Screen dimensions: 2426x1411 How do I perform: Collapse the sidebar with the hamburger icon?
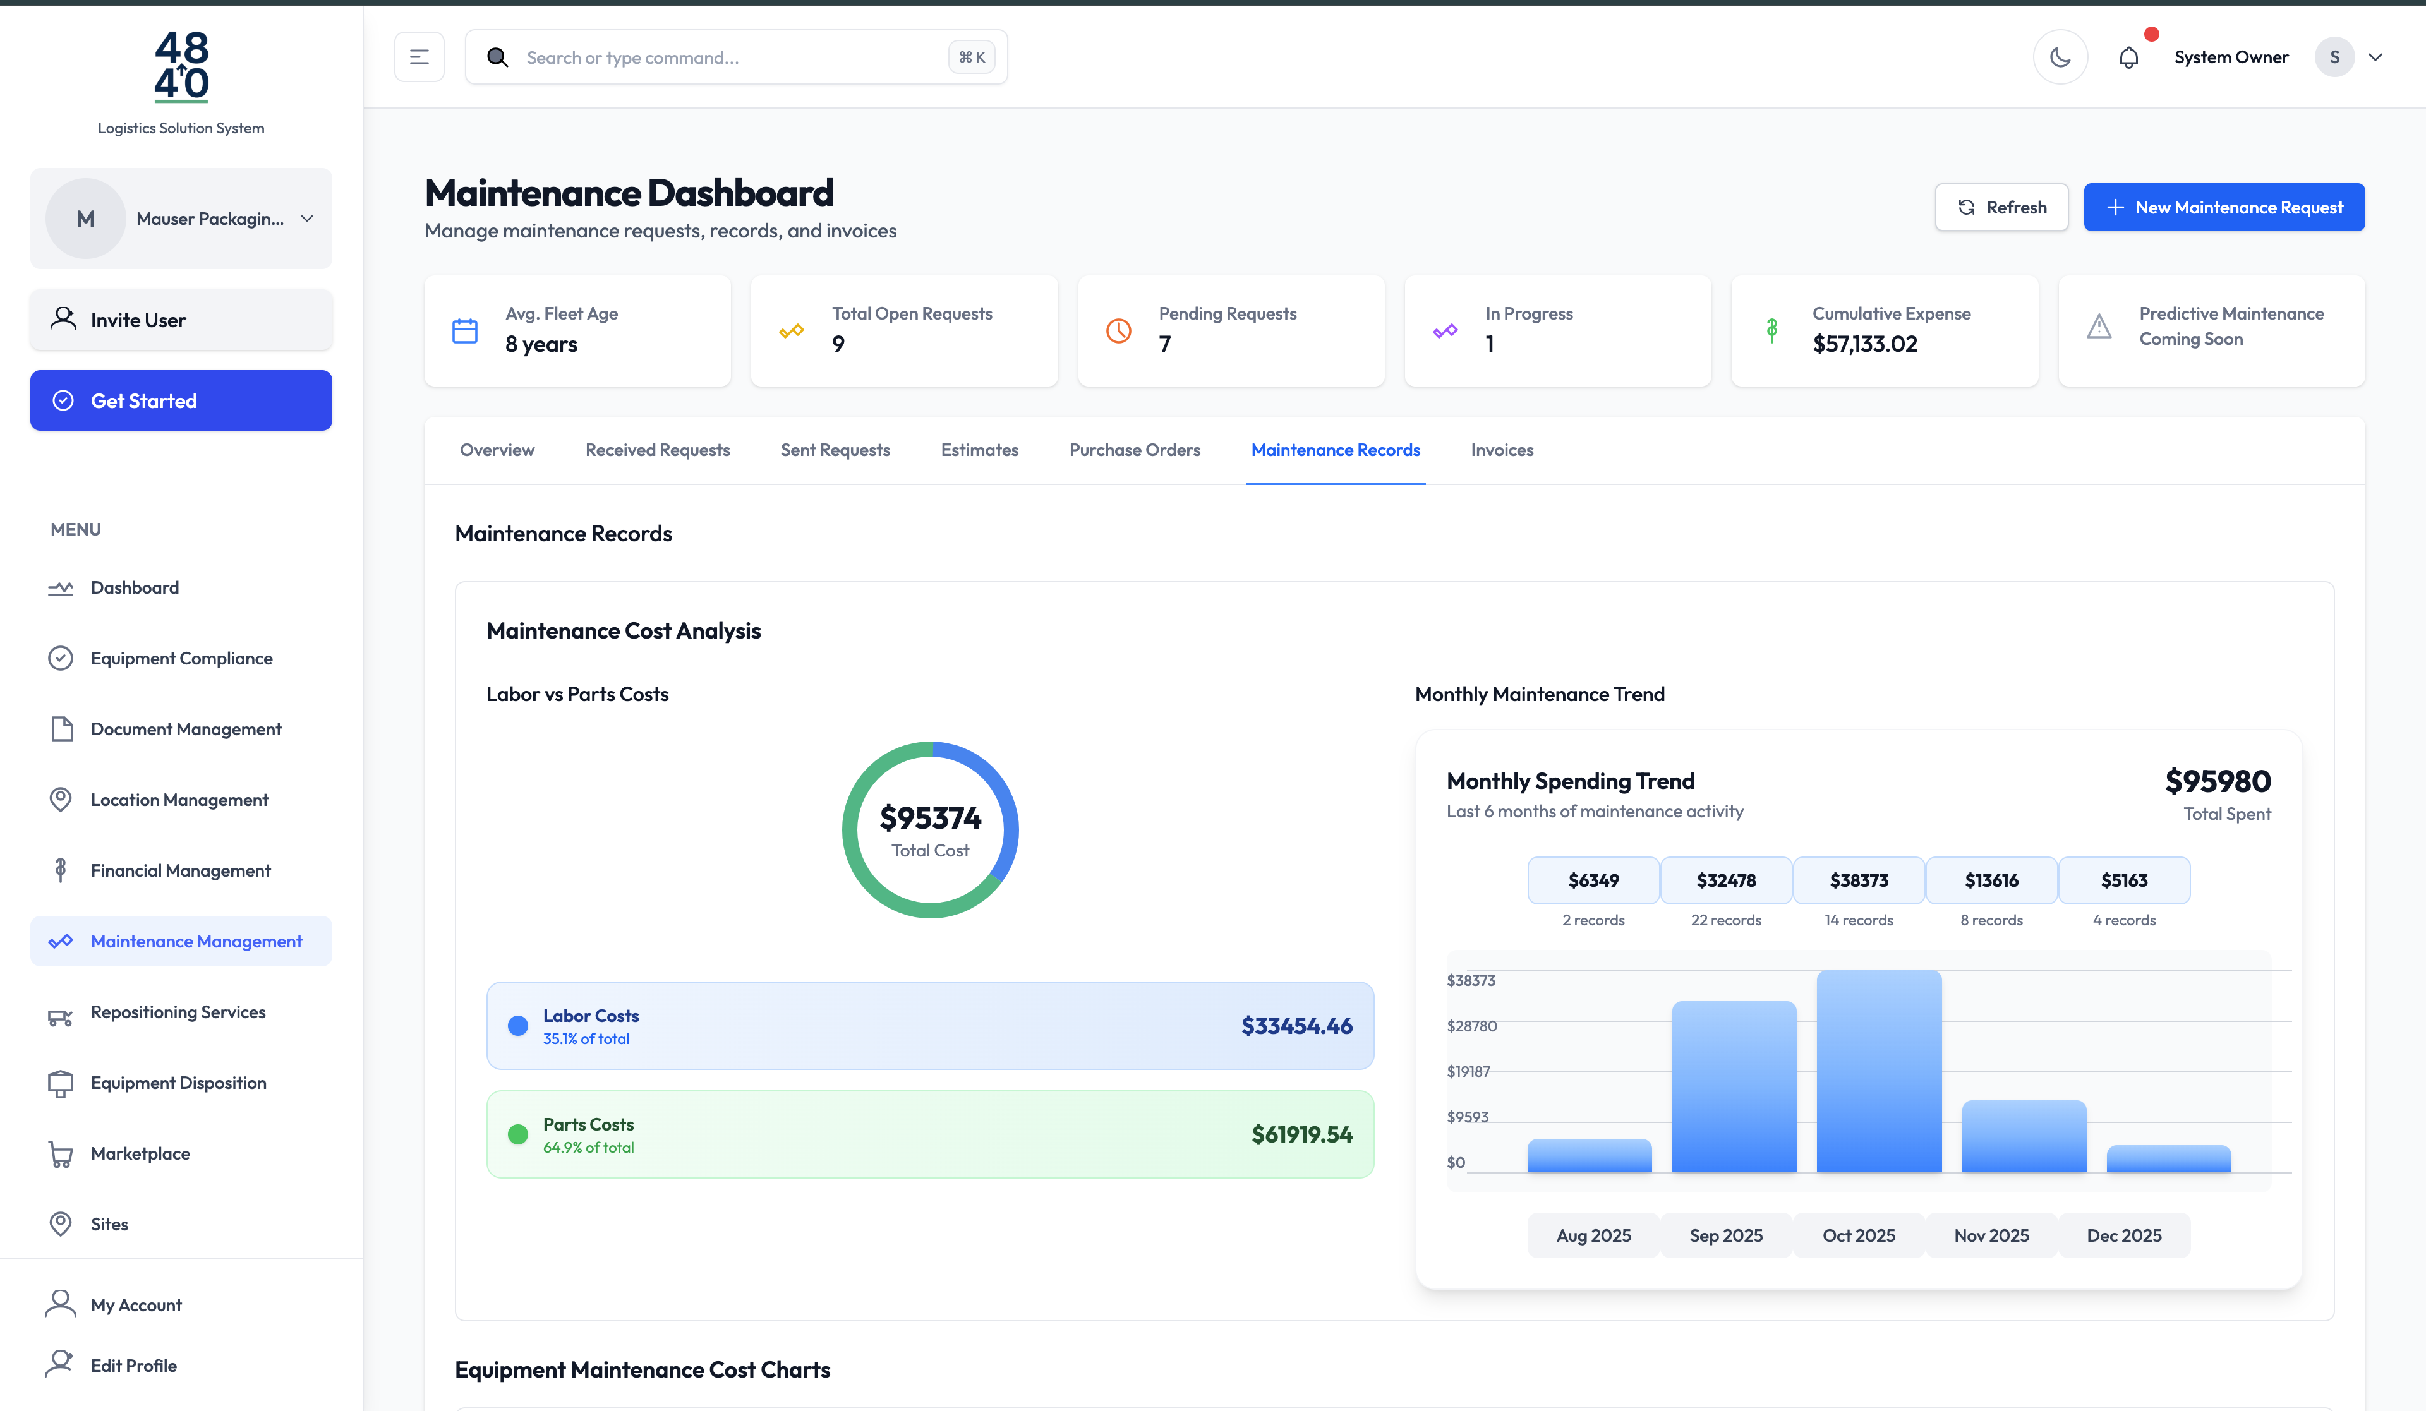point(419,56)
